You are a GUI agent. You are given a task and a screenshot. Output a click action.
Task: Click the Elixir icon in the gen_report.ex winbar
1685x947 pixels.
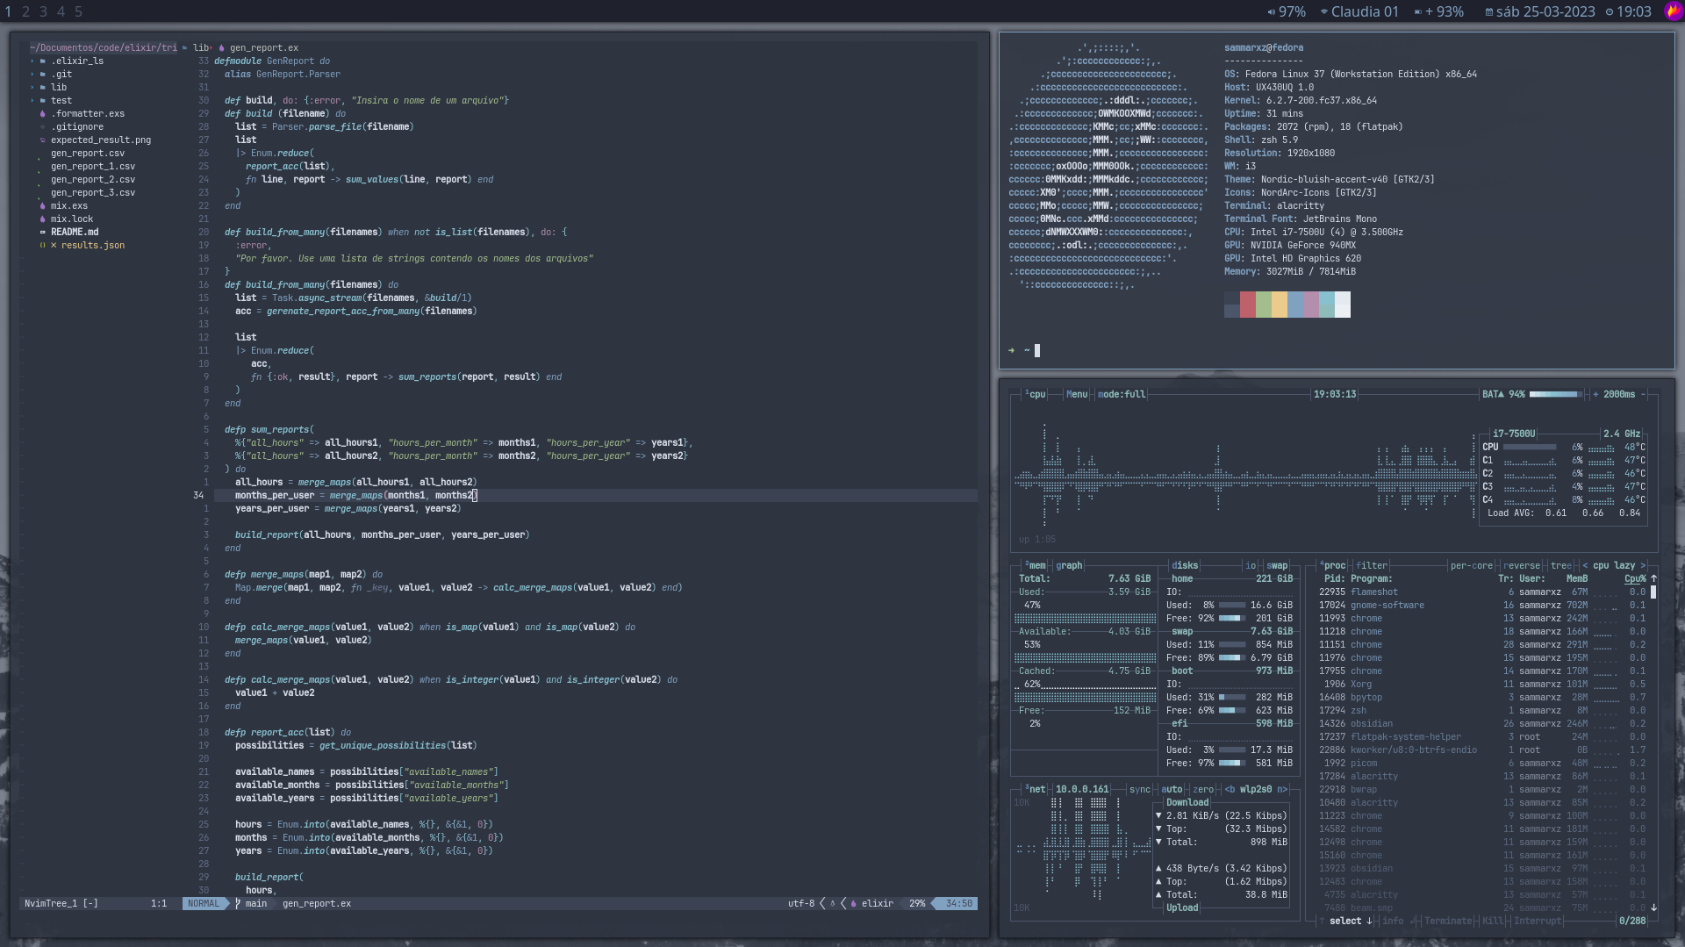(x=221, y=48)
